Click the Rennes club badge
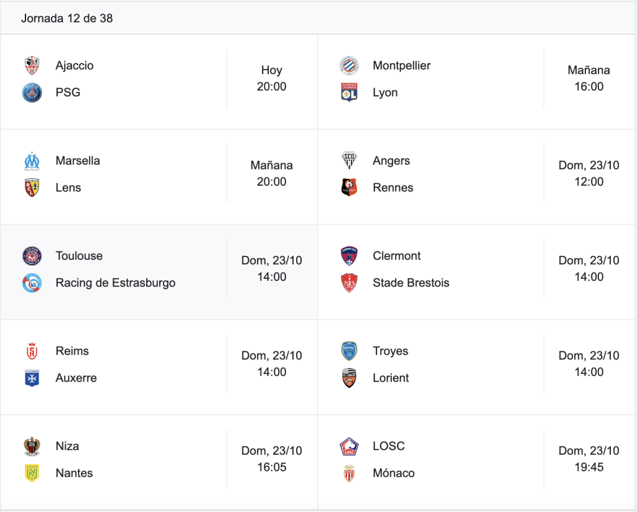The image size is (637, 512). tap(349, 188)
